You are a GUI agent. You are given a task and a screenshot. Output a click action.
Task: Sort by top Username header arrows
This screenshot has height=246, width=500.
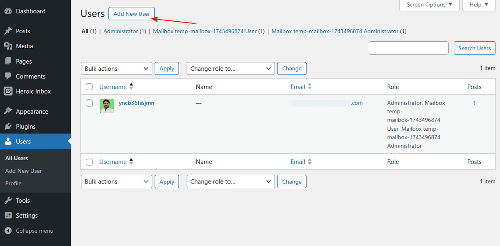(131, 87)
